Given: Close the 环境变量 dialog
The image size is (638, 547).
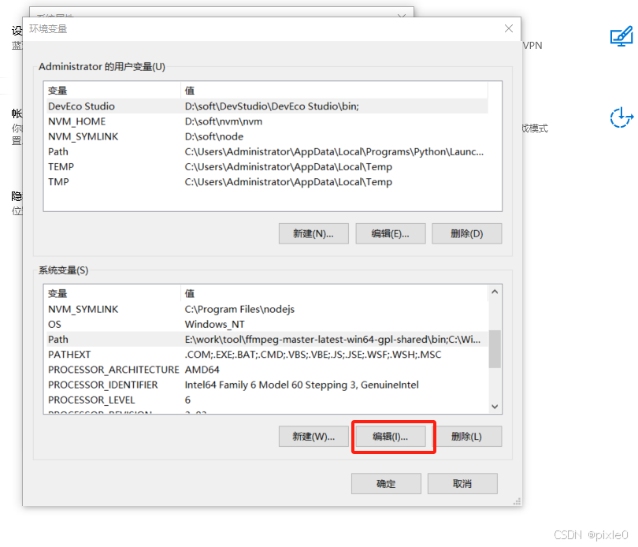Looking at the screenshot, I should coord(509,28).
